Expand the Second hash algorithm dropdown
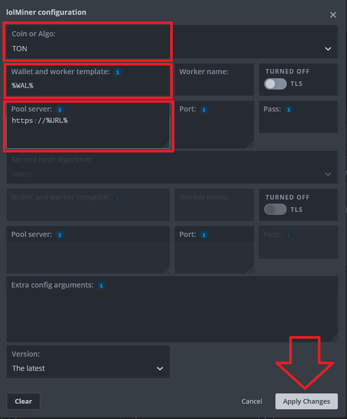This screenshot has height=419, width=347. (171, 174)
